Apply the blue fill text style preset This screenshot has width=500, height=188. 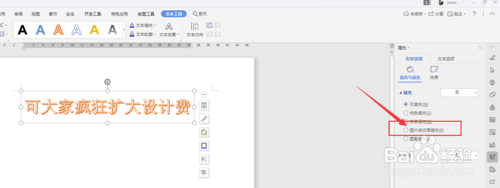tap(40, 29)
